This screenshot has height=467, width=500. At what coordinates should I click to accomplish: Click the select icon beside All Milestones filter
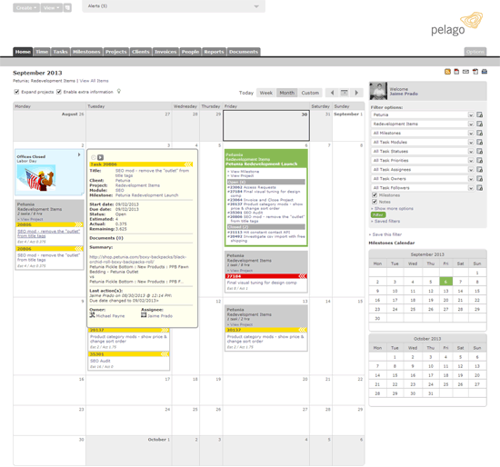point(479,133)
